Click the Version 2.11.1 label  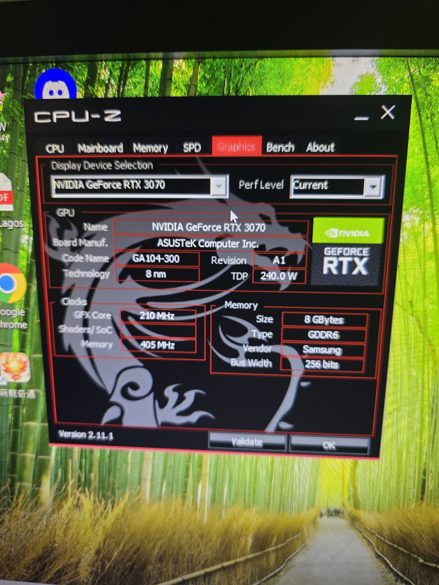[x=86, y=435]
